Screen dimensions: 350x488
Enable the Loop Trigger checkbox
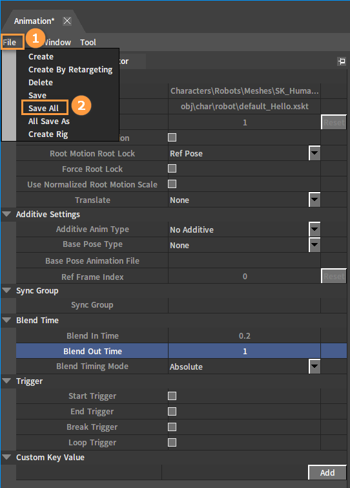[x=172, y=443]
